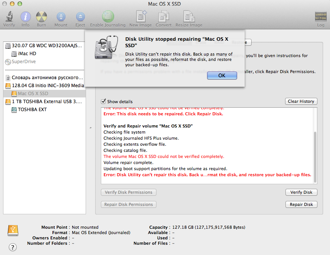Click the Mount toolbar icon

[61, 17]
